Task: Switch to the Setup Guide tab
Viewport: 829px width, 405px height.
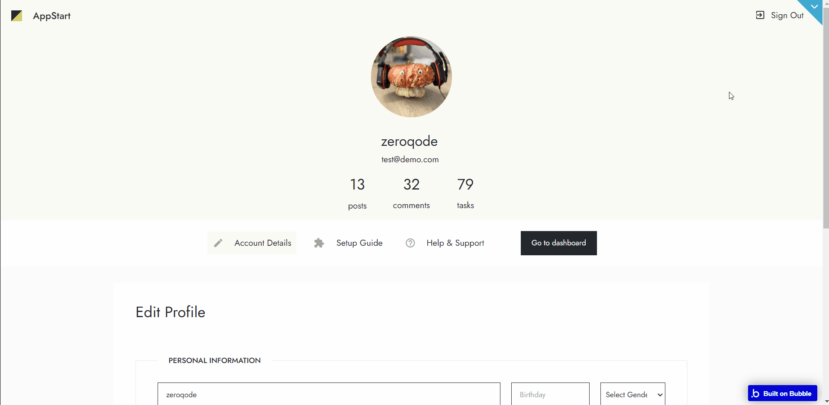Action: (348, 243)
